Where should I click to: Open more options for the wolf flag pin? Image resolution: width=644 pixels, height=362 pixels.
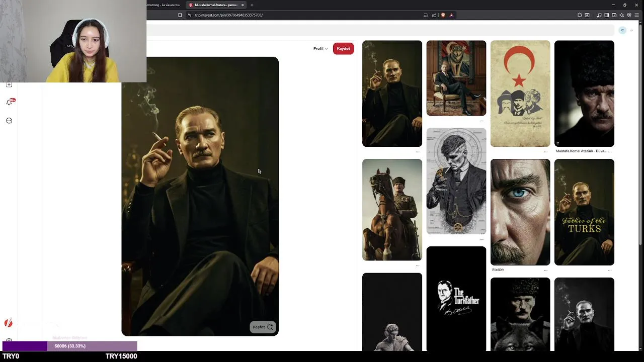[482, 121]
